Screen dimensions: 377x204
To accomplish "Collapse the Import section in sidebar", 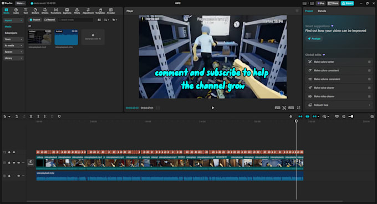I will [22, 21].
